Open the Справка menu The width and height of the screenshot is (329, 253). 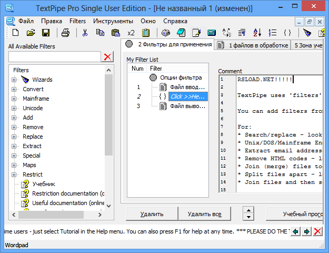175,21
